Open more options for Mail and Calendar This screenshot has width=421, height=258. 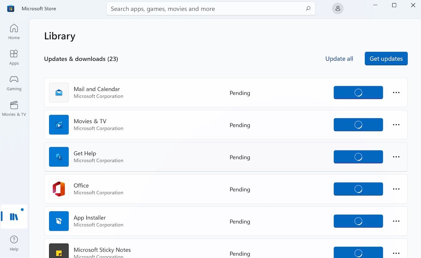point(396,93)
